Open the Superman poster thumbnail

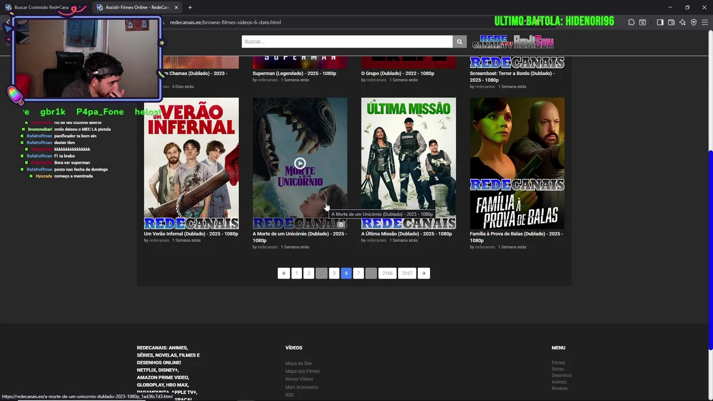point(300,62)
